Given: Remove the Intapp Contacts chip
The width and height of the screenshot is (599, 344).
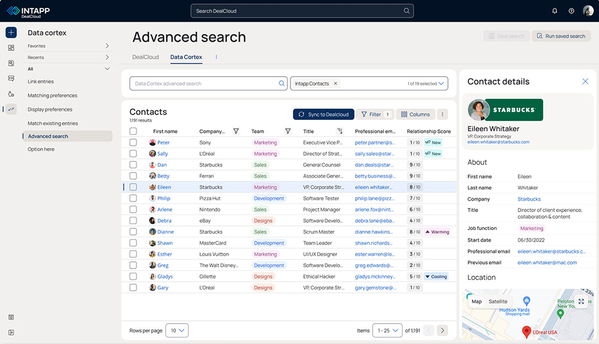Looking at the screenshot, I should click(335, 83).
